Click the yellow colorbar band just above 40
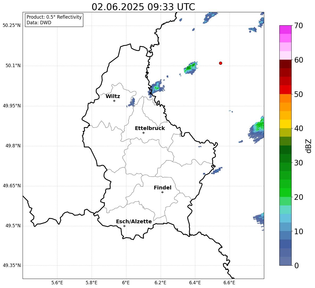 tap(285, 124)
